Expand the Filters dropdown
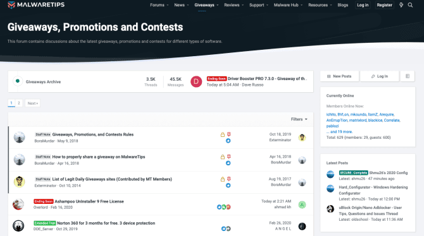Viewport: 424px width, 236px height. pos(299,119)
